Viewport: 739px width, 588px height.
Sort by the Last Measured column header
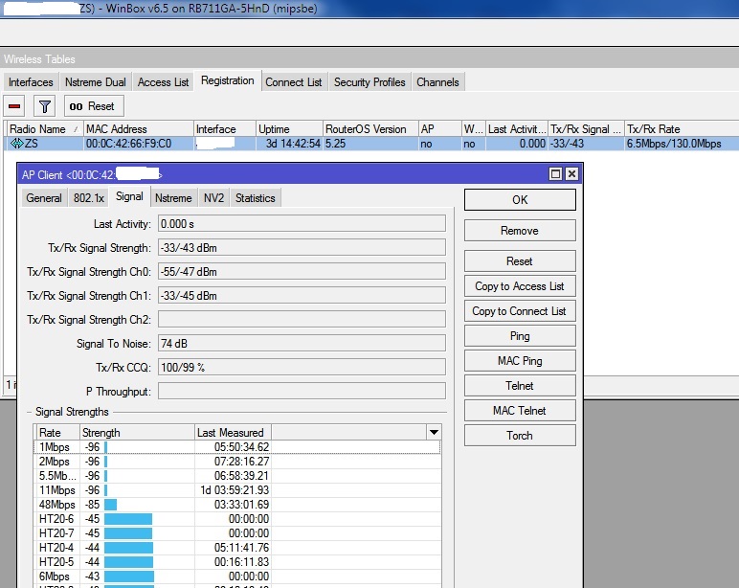pyautogui.click(x=233, y=433)
